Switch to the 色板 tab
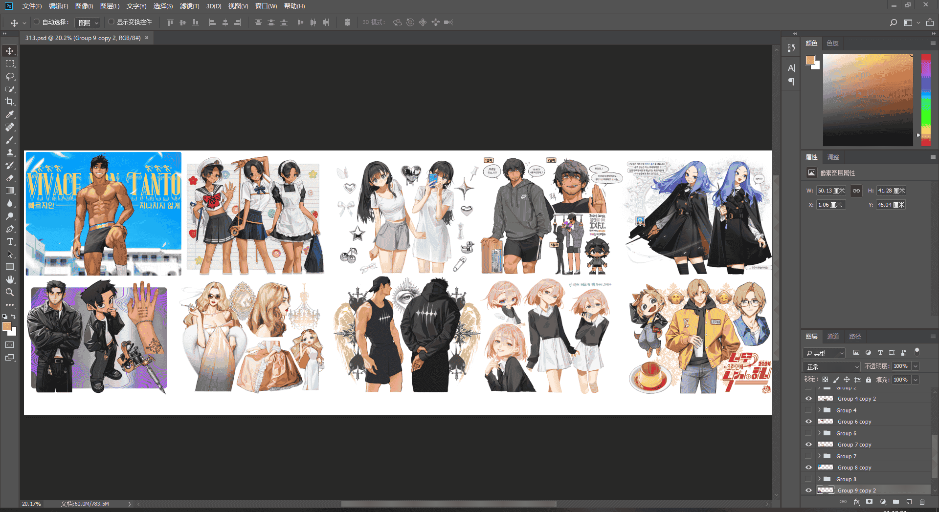Screen dimensions: 939x512 (832, 43)
